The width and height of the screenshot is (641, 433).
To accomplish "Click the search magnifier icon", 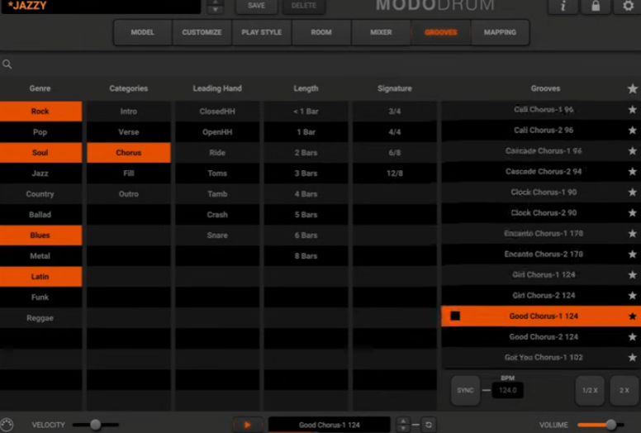I will pos(7,64).
